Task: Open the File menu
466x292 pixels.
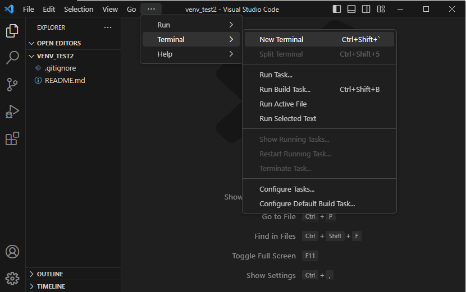Action: point(29,9)
